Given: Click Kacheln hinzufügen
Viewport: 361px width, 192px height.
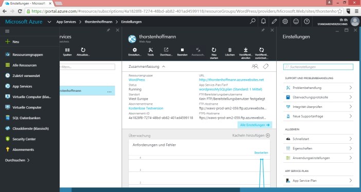Looking at the screenshot, I should (251, 136).
